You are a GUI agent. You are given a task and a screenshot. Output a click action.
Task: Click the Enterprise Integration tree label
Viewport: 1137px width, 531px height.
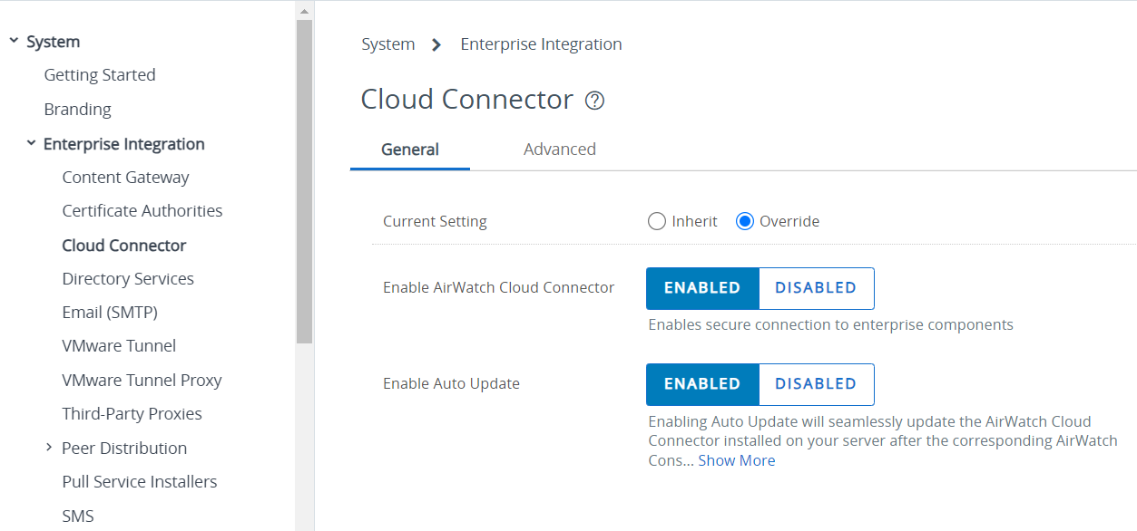[x=124, y=144]
